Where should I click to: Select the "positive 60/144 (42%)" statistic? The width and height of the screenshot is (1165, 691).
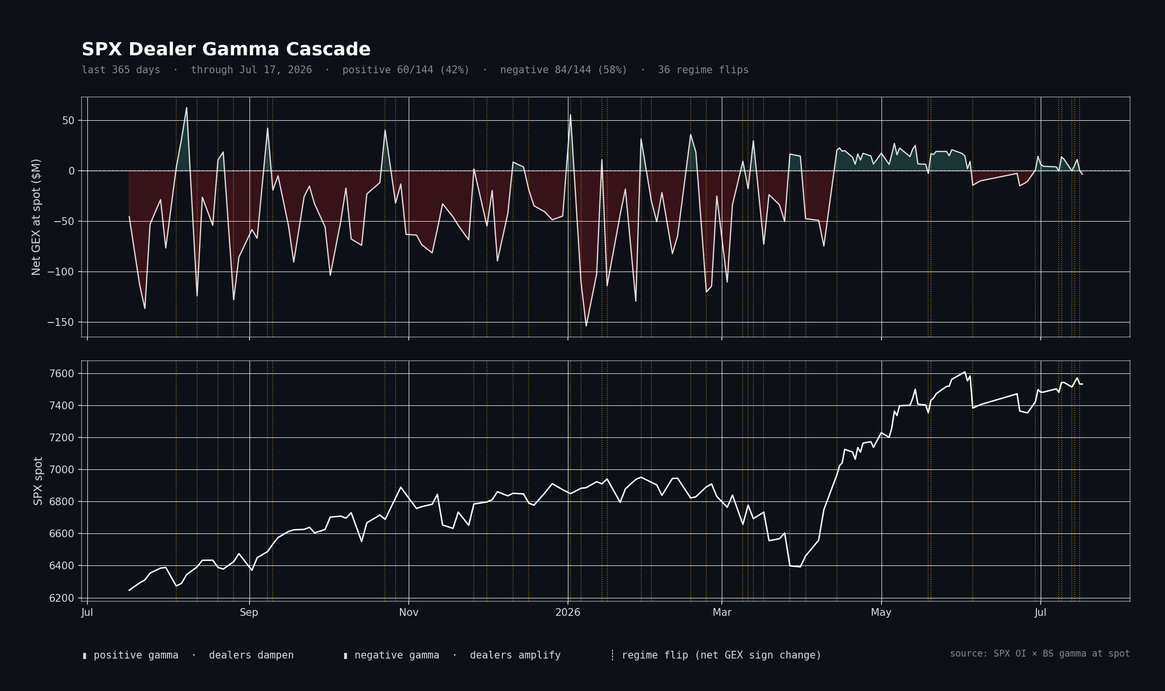tap(406, 70)
